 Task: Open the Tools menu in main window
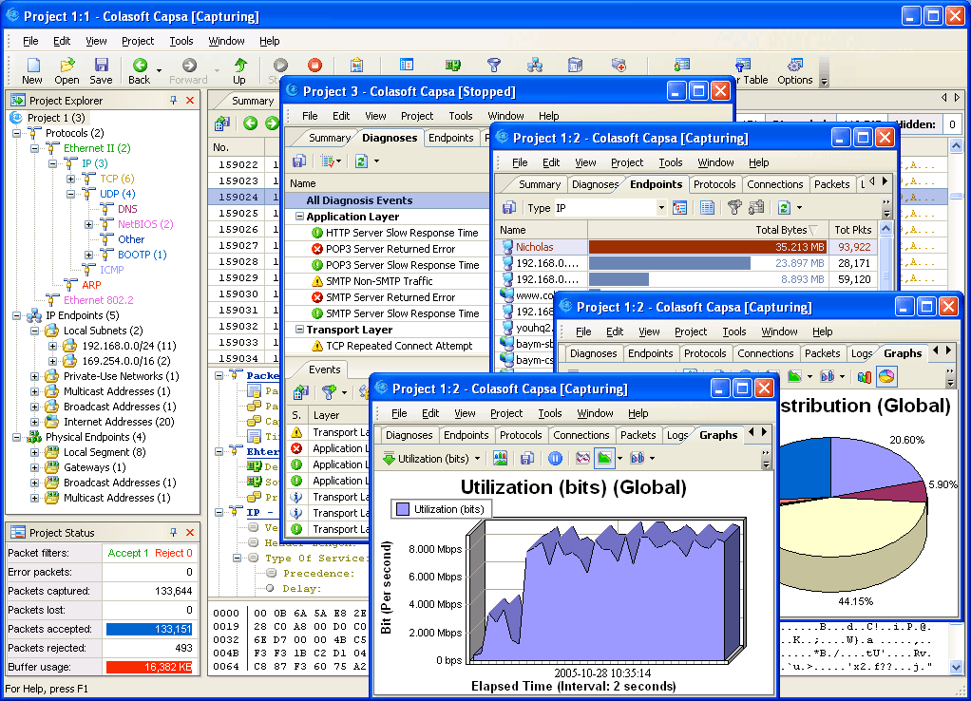pos(181,41)
